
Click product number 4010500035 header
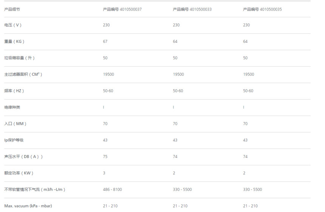pos(262,9)
